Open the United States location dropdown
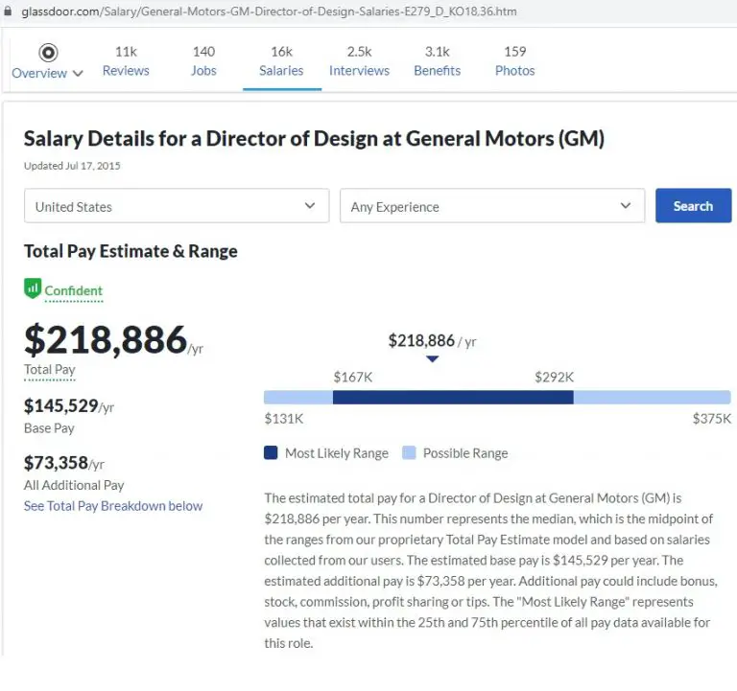 point(177,206)
